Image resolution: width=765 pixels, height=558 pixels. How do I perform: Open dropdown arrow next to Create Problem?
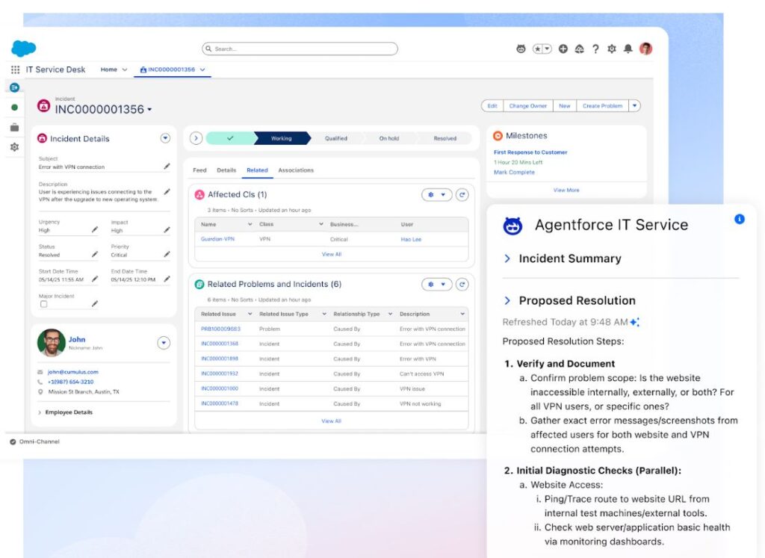pyautogui.click(x=635, y=106)
